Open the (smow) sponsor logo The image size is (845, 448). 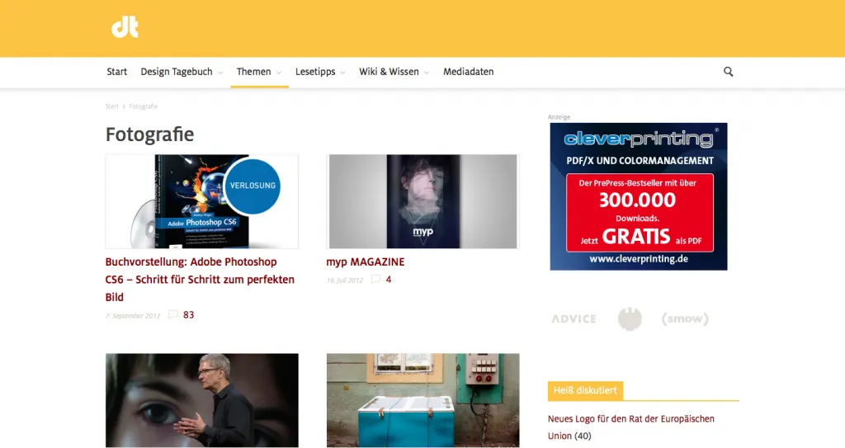tap(685, 318)
